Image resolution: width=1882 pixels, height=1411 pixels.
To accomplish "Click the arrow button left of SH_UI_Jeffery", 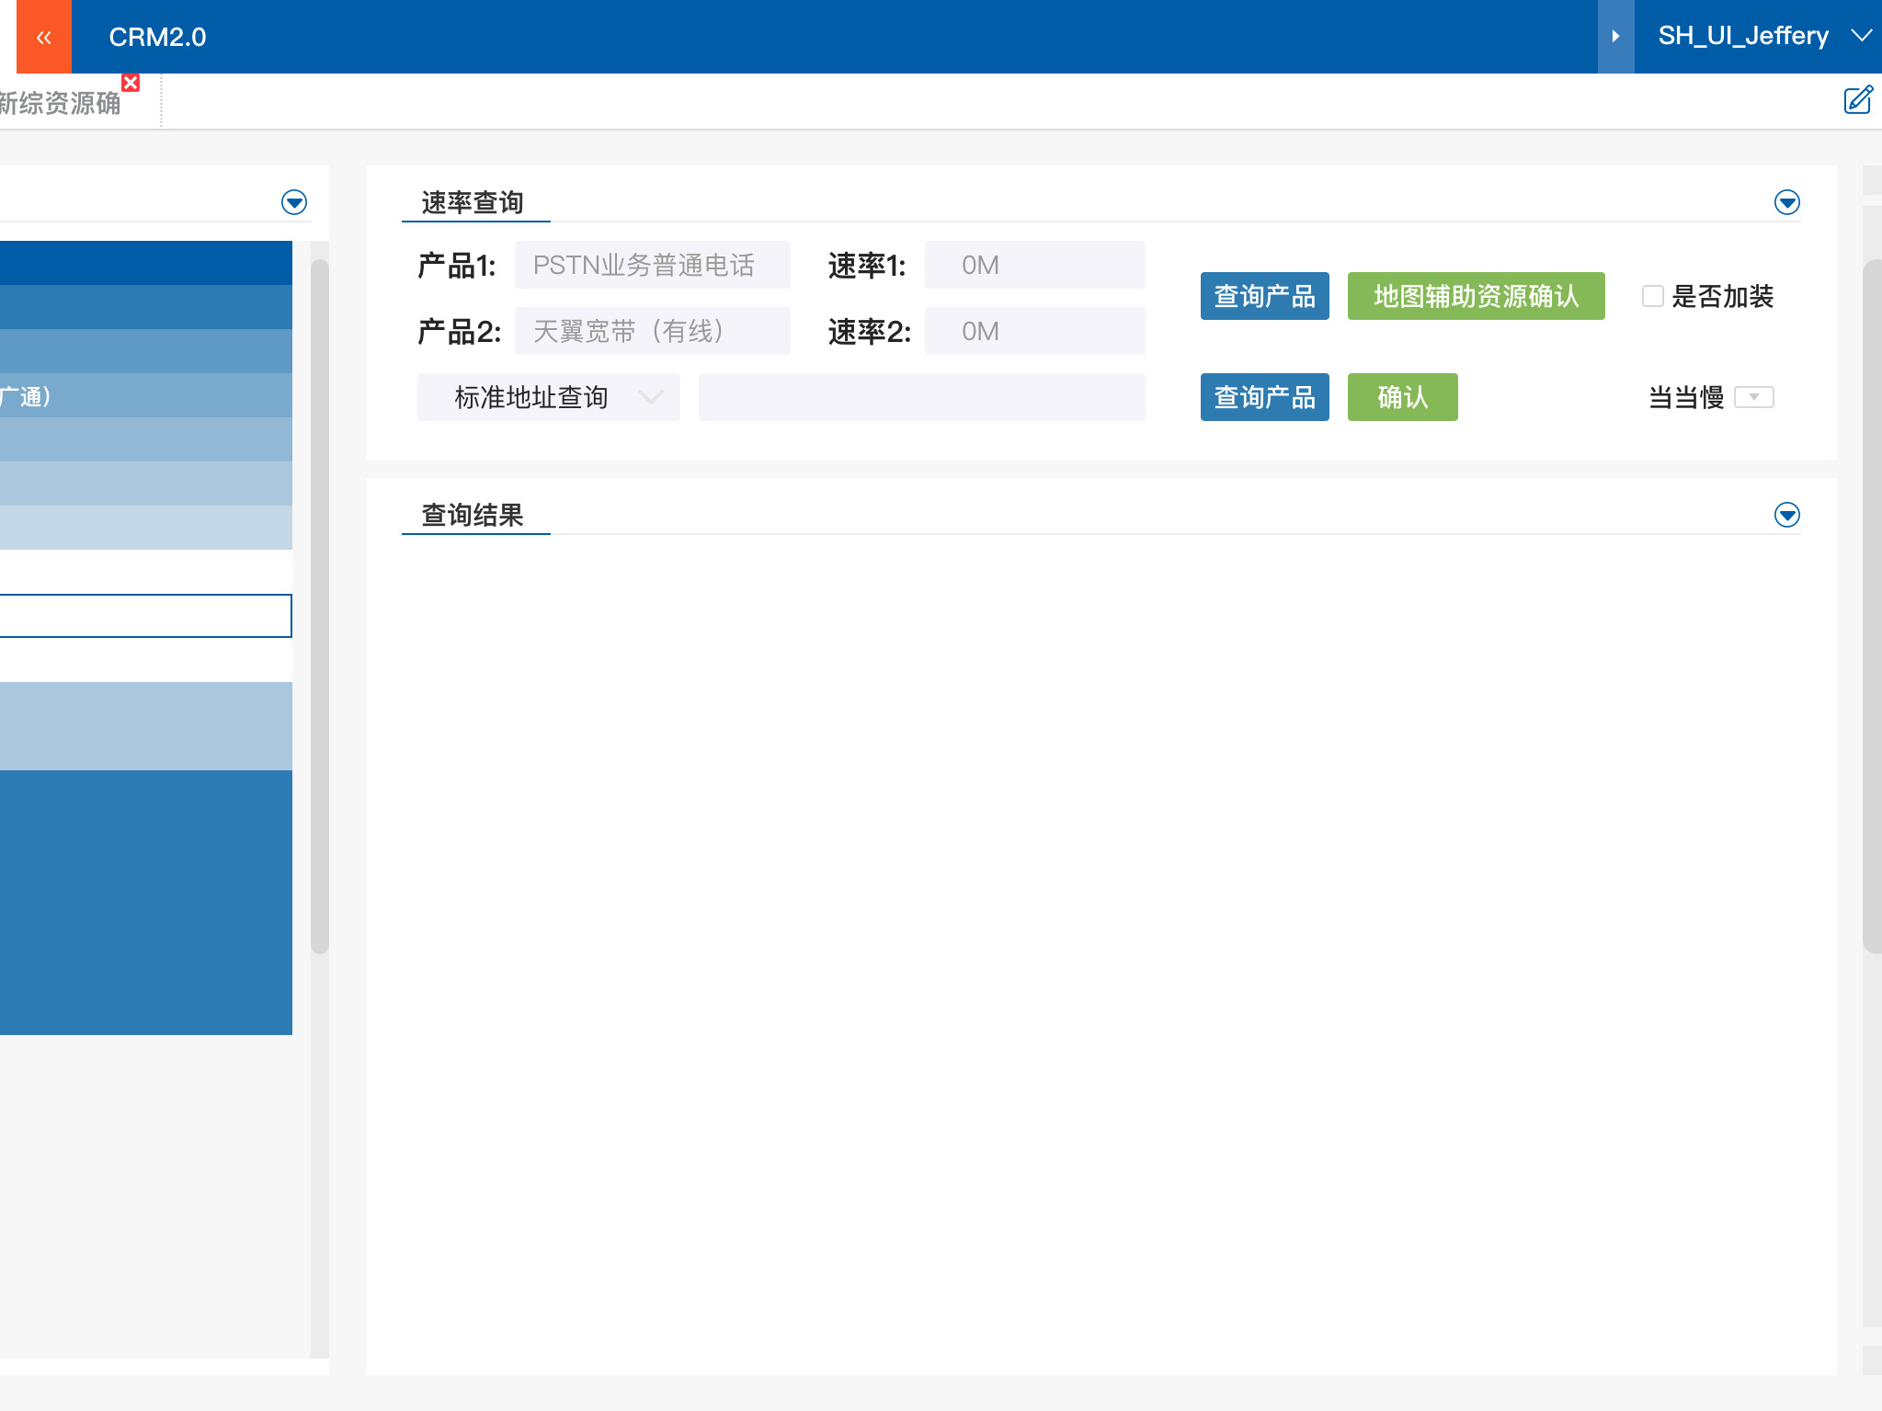I will (1615, 37).
